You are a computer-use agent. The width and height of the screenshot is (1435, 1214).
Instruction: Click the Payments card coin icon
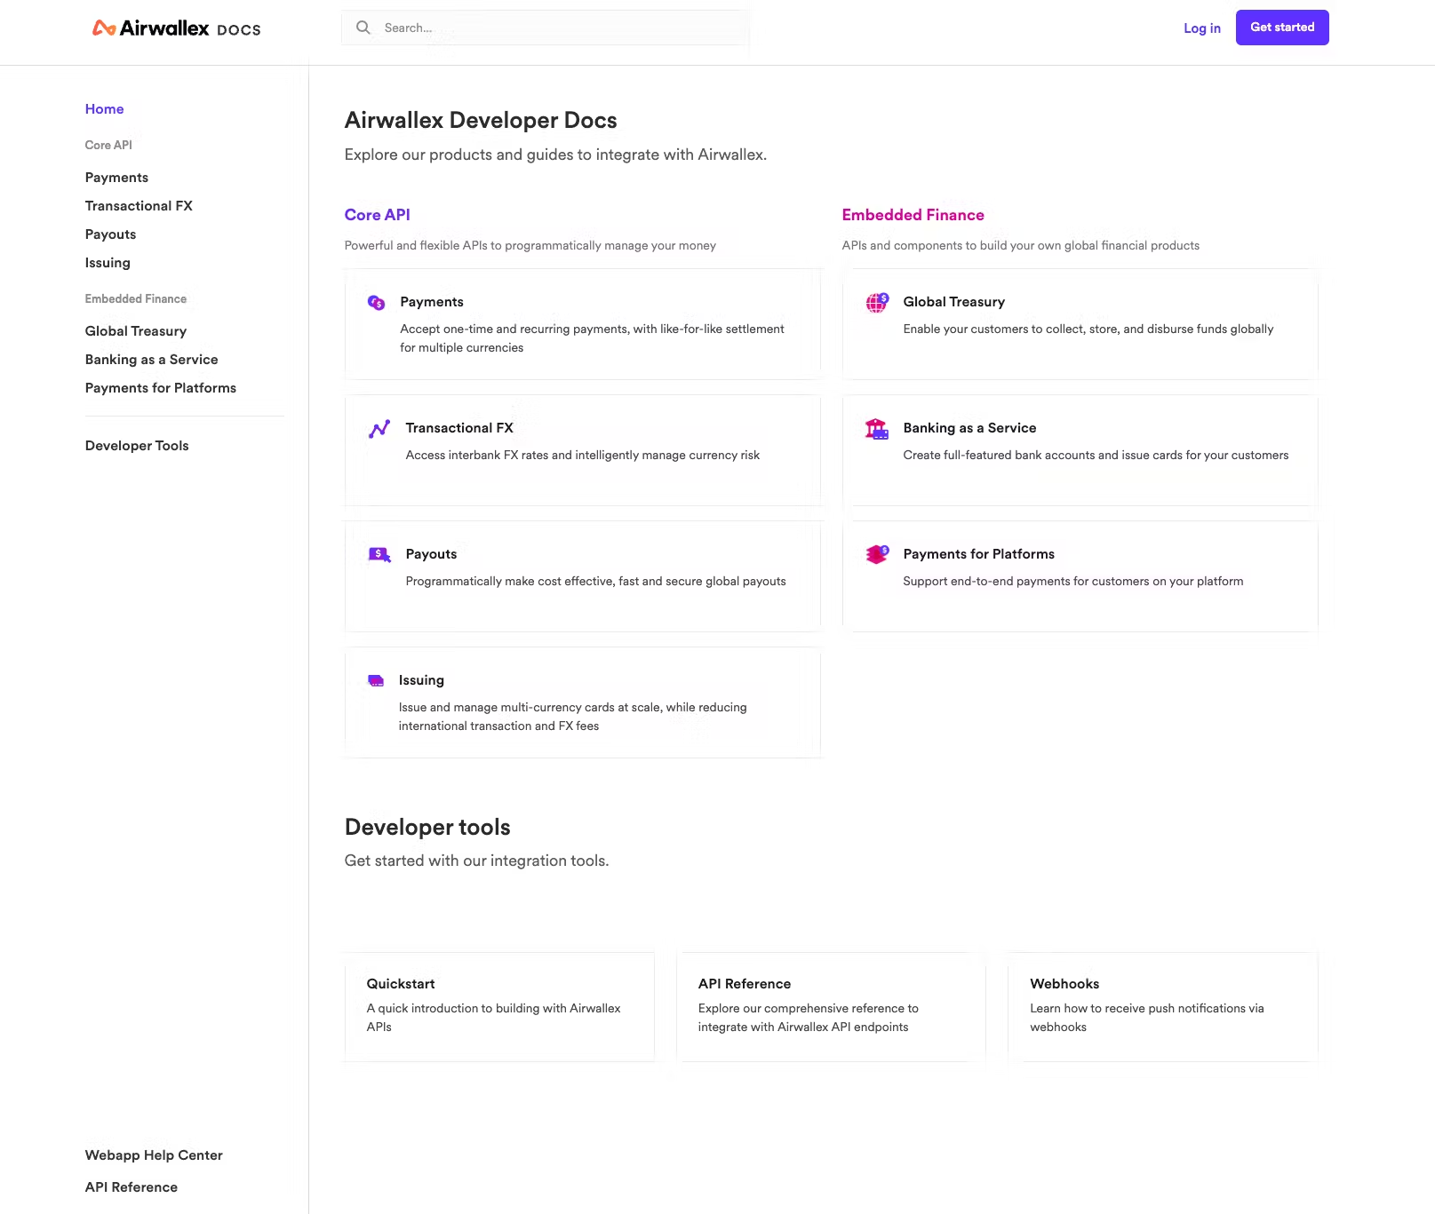[377, 303]
